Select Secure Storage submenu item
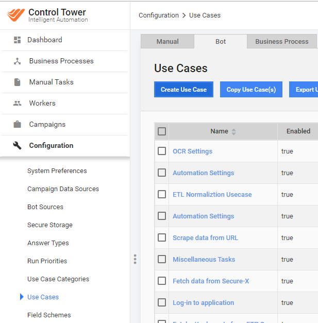Viewport: 318px width, 323px height. click(x=50, y=225)
